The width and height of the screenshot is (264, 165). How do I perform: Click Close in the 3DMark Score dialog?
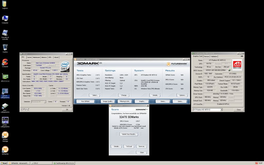(x=142, y=153)
